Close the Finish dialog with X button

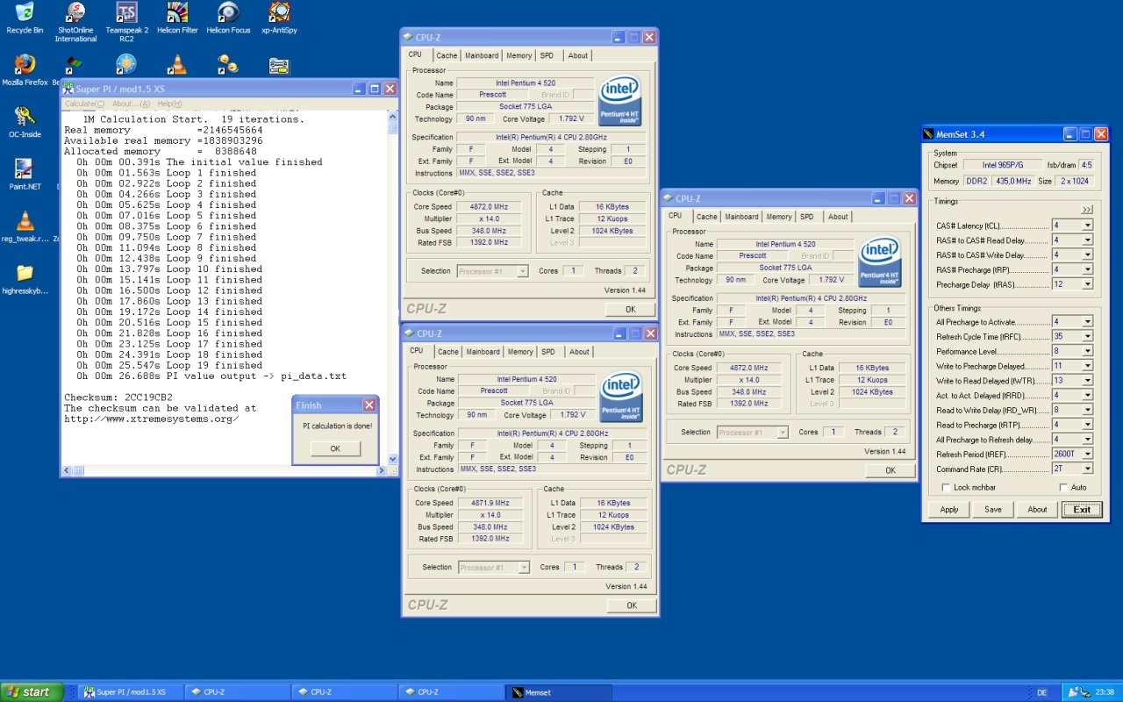(x=369, y=405)
